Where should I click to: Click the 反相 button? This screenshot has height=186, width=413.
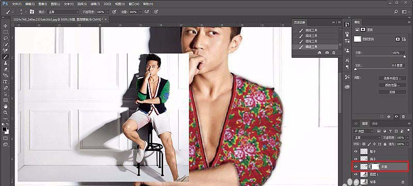tap(392, 92)
